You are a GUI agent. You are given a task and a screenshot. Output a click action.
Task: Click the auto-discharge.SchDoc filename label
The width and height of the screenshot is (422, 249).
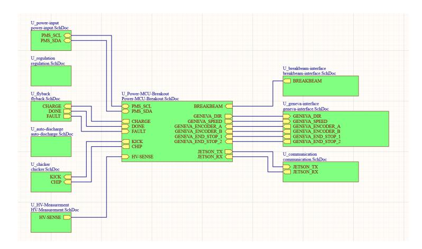[x=52, y=134]
